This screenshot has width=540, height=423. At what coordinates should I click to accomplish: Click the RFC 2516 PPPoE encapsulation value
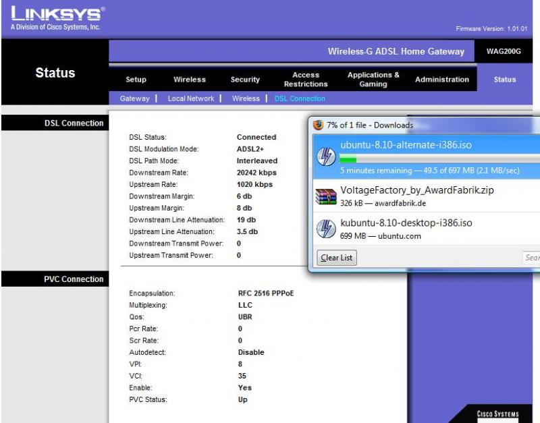pyautogui.click(x=266, y=293)
